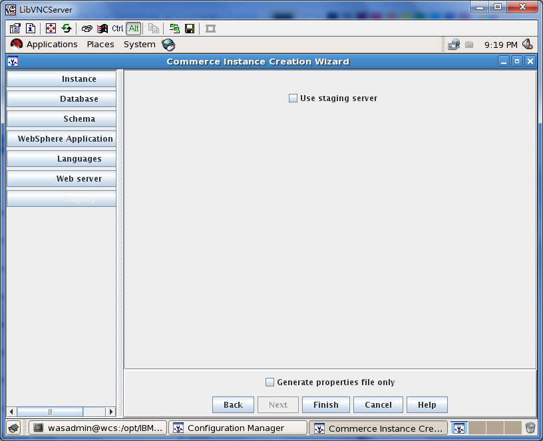Toggle the Ctrl key in VNC toolbar

[x=117, y=29]
